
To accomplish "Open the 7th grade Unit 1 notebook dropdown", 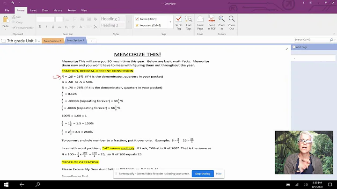I will [x=39, y=41].
